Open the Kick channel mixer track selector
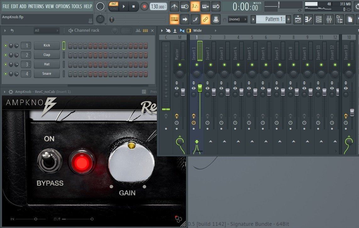The width and height of the screenshot is (359, 228). click(26, 46)
